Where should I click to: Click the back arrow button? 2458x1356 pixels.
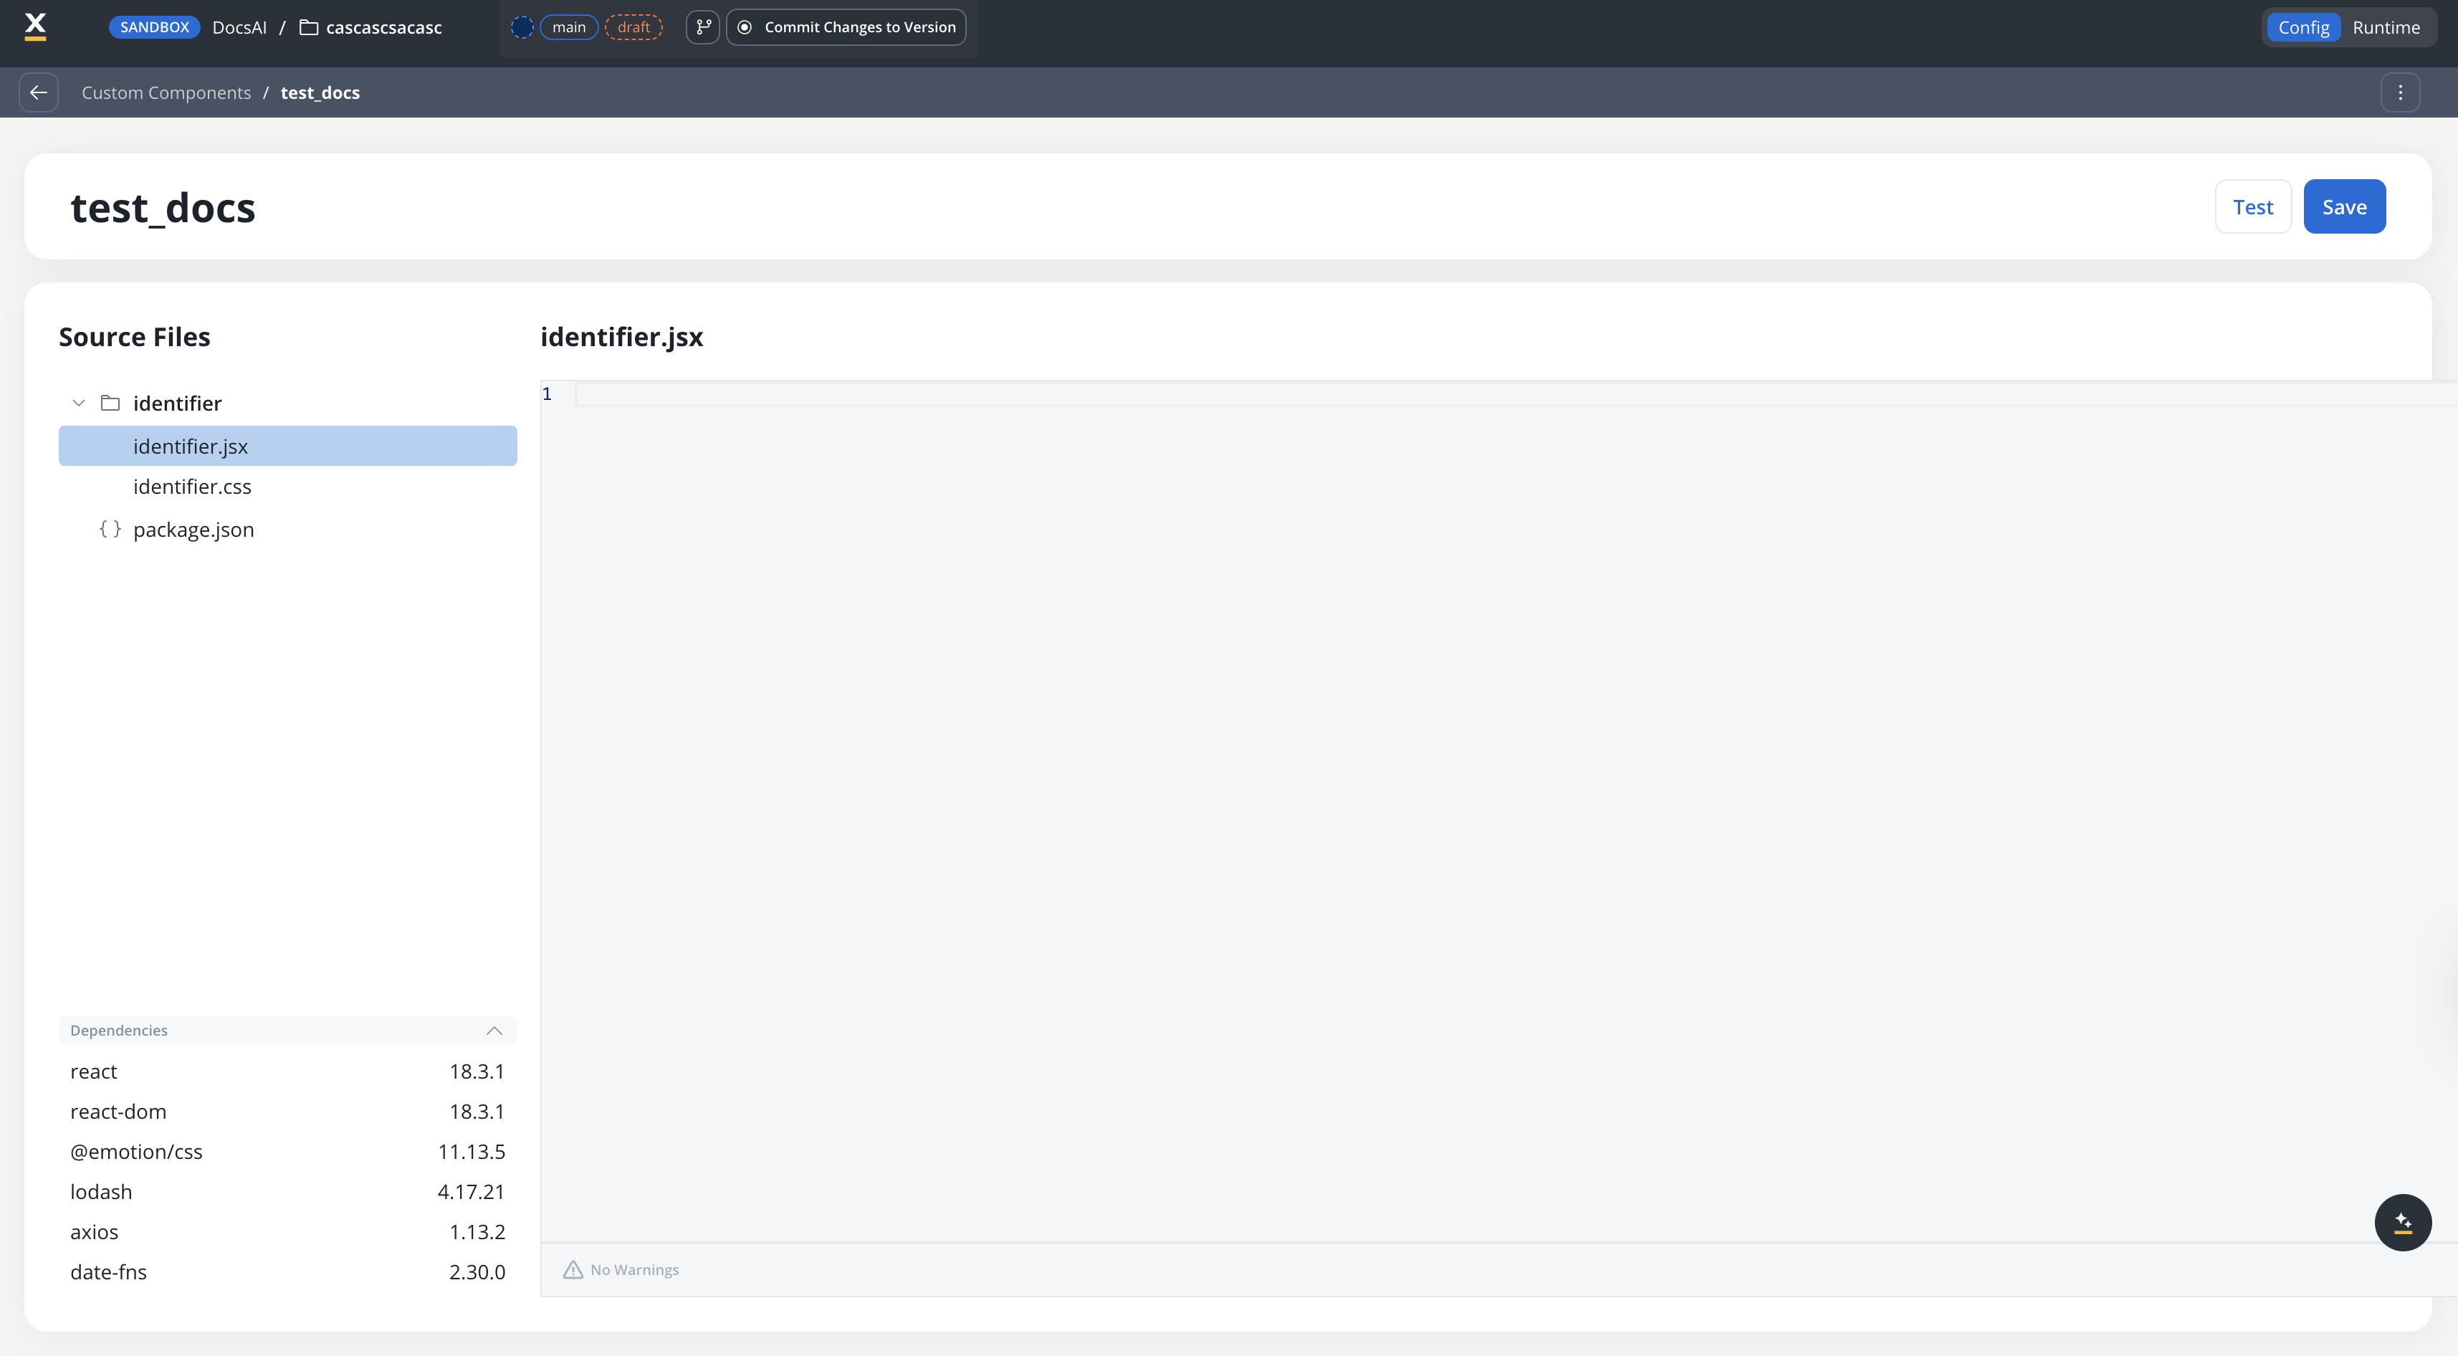(38, 92)
